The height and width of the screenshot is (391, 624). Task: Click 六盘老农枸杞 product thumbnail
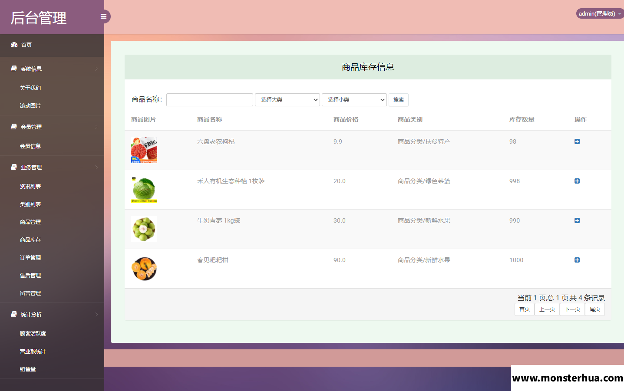click(144, 150)
